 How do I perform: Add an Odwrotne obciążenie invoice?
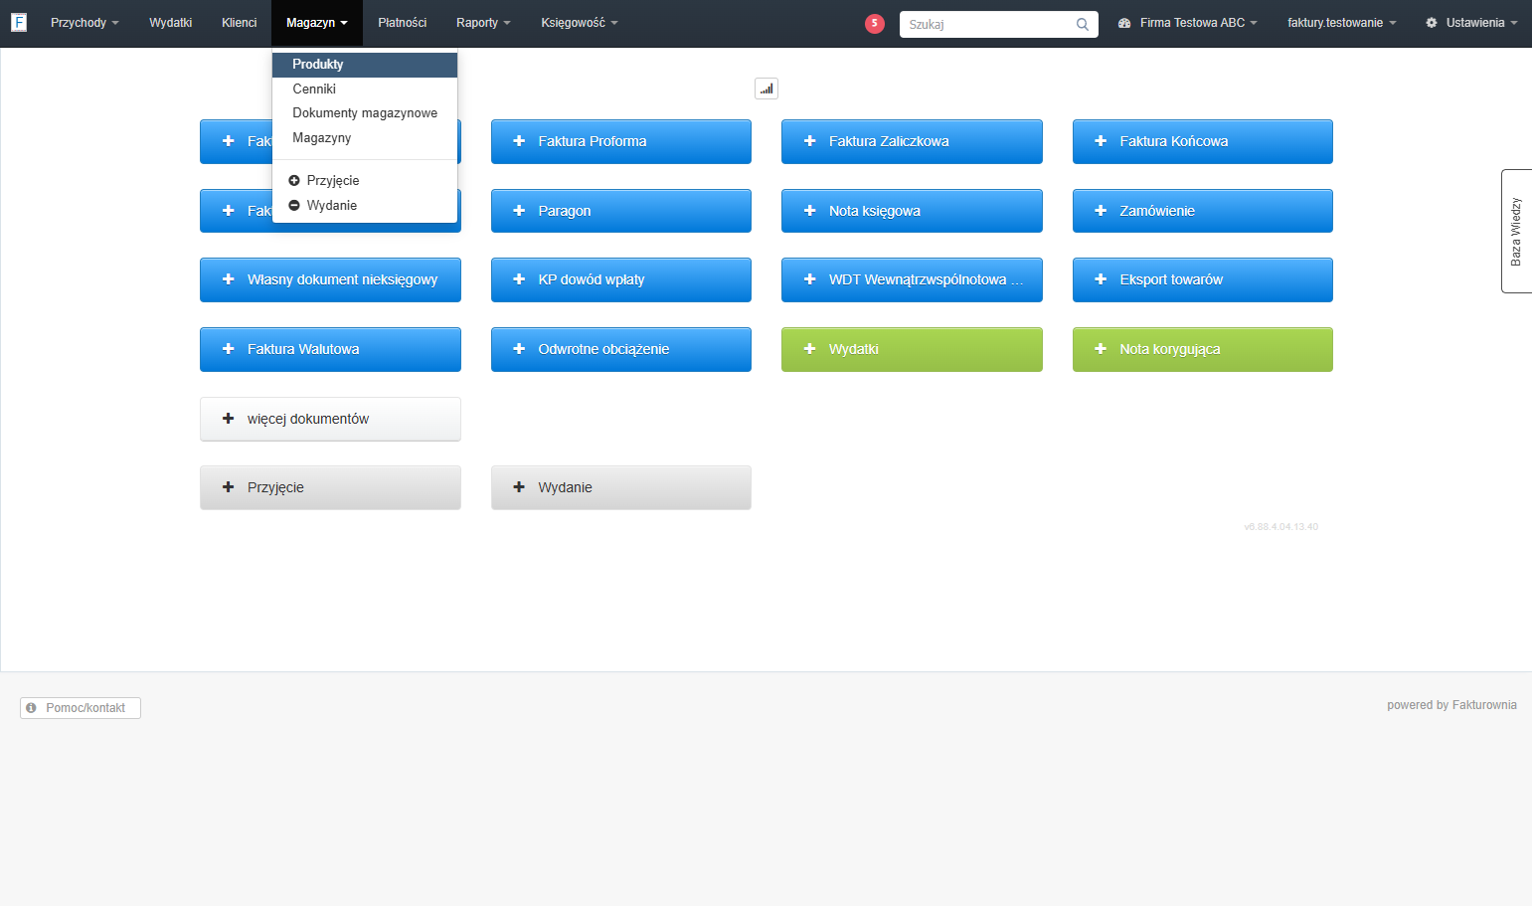pyautogui.click(x=621, y=349)
